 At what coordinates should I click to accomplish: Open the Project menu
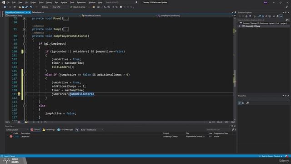33,2
